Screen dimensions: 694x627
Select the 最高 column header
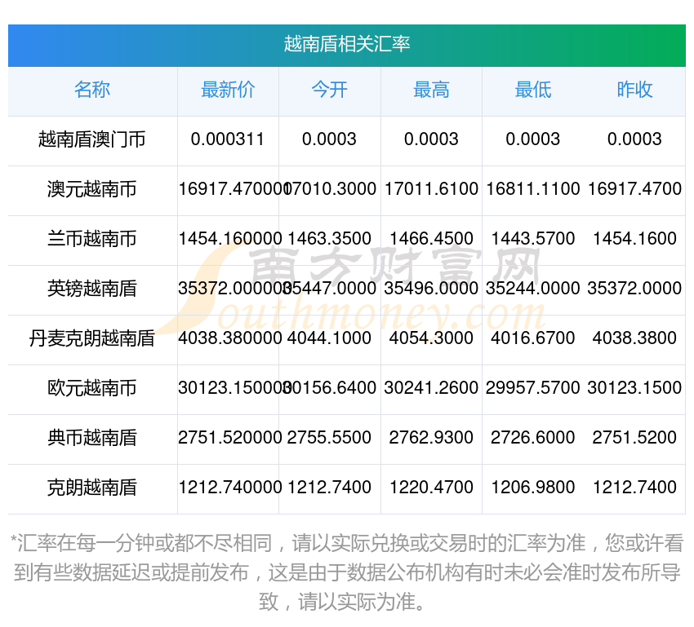pyautogui.click(x=432, y=90)
